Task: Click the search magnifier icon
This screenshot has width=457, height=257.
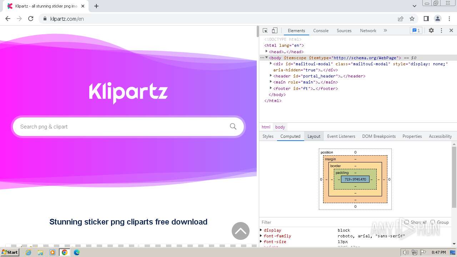Action: [x=233, y=126]
